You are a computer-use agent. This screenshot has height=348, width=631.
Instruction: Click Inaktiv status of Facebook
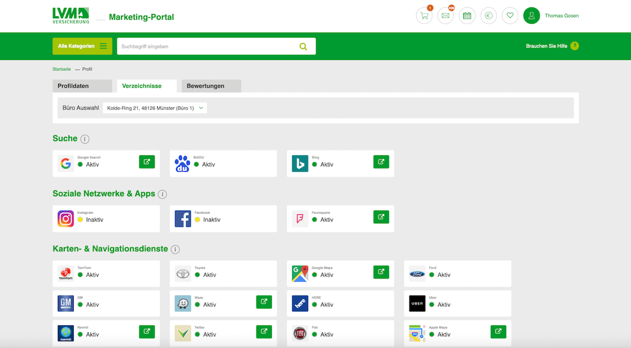(212, 220)
